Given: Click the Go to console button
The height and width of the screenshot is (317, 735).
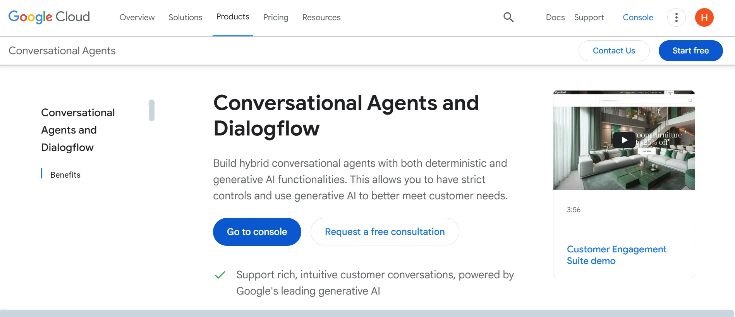Looking at the screenshot, I should (x=257, y=232).
